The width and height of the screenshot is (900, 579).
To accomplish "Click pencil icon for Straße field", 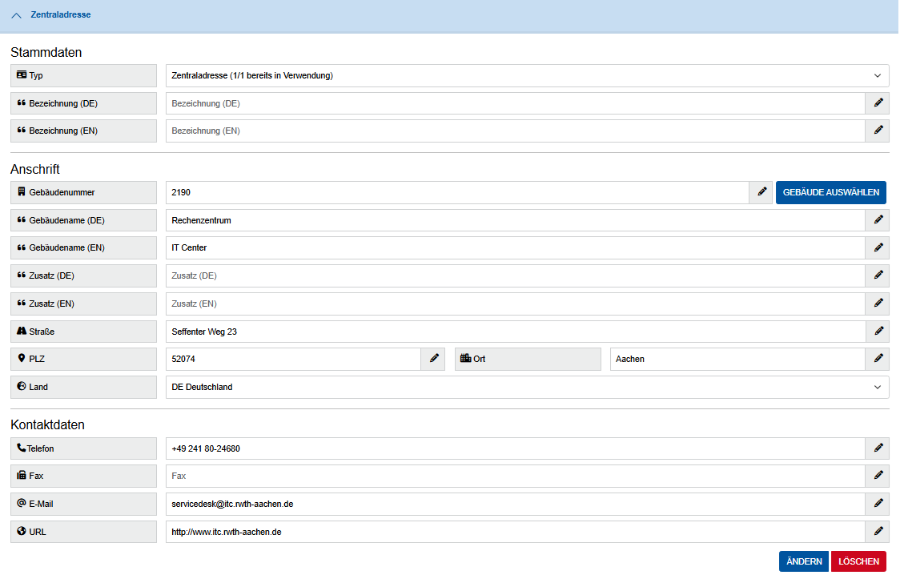I will click(x=878, y=332).
